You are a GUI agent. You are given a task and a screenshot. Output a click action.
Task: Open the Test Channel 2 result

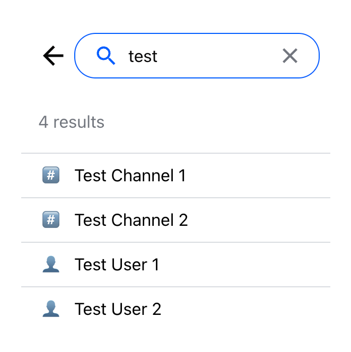(x=131, y=220)
